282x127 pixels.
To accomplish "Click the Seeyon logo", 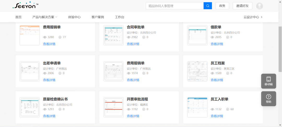I will tap(26, 5).
